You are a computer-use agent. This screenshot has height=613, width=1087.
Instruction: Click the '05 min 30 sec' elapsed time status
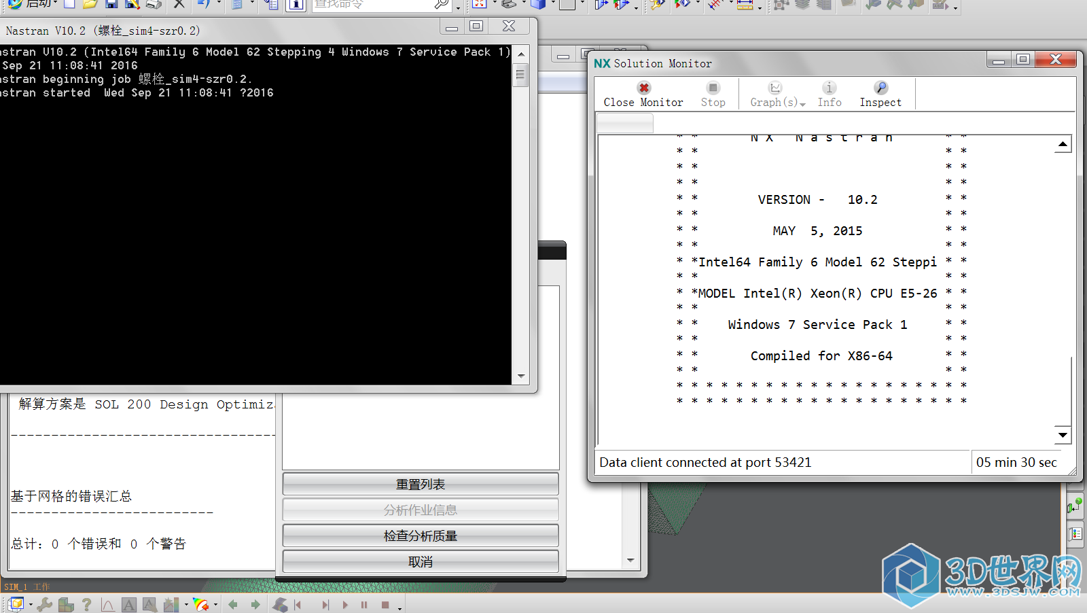[1016, 462]
